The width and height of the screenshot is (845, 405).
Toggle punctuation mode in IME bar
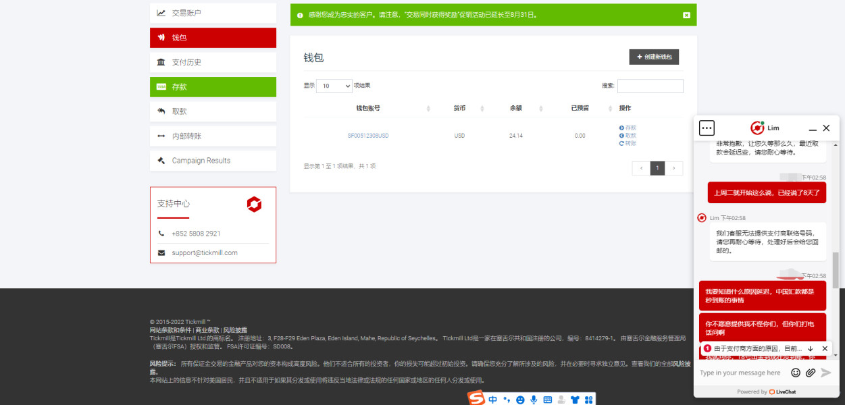coord(507,400)
